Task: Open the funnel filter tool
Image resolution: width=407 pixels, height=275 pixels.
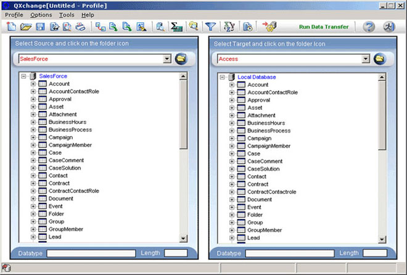Action: point(210,27)
